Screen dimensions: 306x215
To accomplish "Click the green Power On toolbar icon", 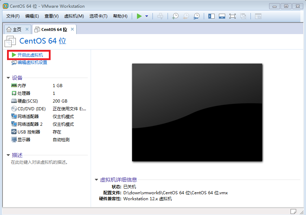I will pos(139,16).
